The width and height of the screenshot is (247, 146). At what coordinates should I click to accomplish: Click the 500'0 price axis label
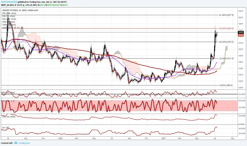[241, 49]
